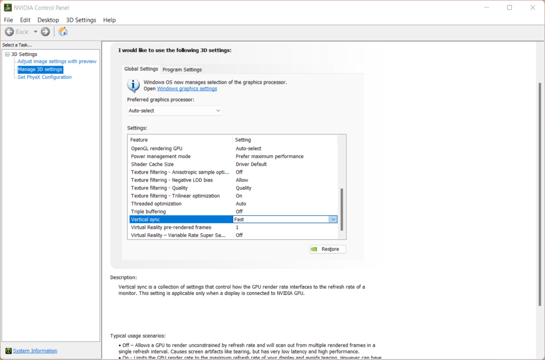Image resolution: width=545 pixels, height=360 pixels.
Task: Click Prefer maximum performance value
Action: (x=270, y=157)
